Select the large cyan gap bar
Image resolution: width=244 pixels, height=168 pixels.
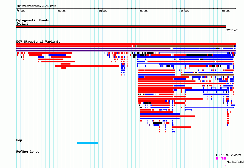[x=88, y=143]
